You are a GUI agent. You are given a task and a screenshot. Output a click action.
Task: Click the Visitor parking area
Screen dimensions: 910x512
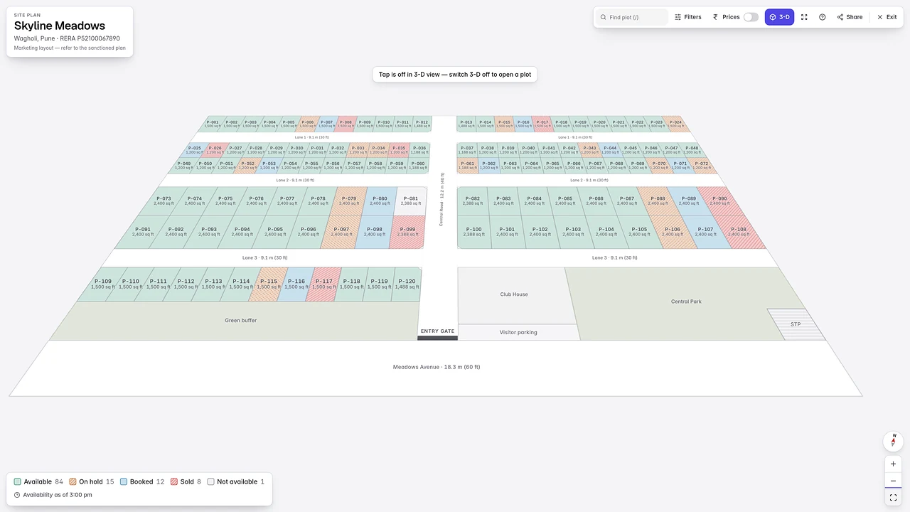(518, 332)
